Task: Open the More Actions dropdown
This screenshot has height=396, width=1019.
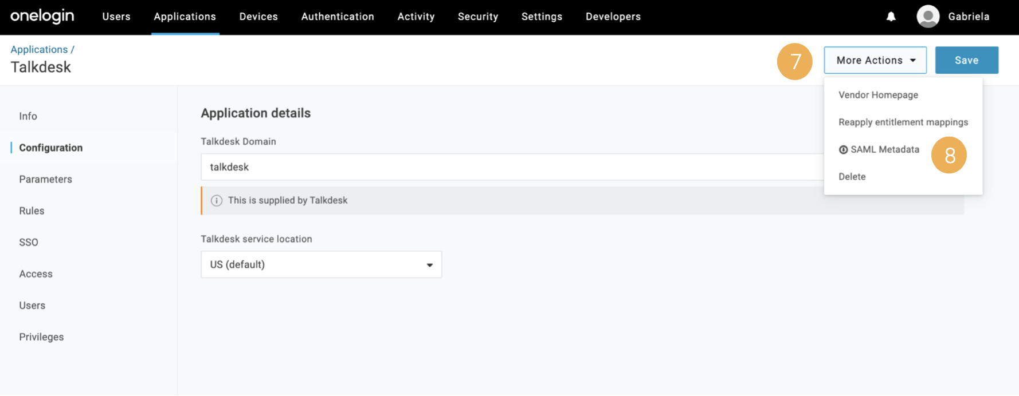Action: [875, 60]
